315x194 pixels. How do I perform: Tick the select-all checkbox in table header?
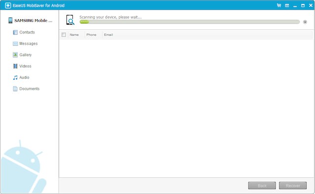tap(63, 35)
